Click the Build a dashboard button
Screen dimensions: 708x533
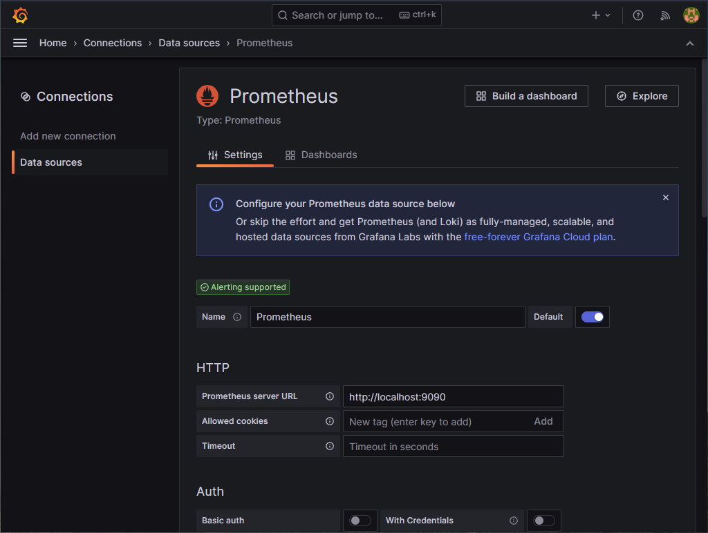click(x=526, y=96)
